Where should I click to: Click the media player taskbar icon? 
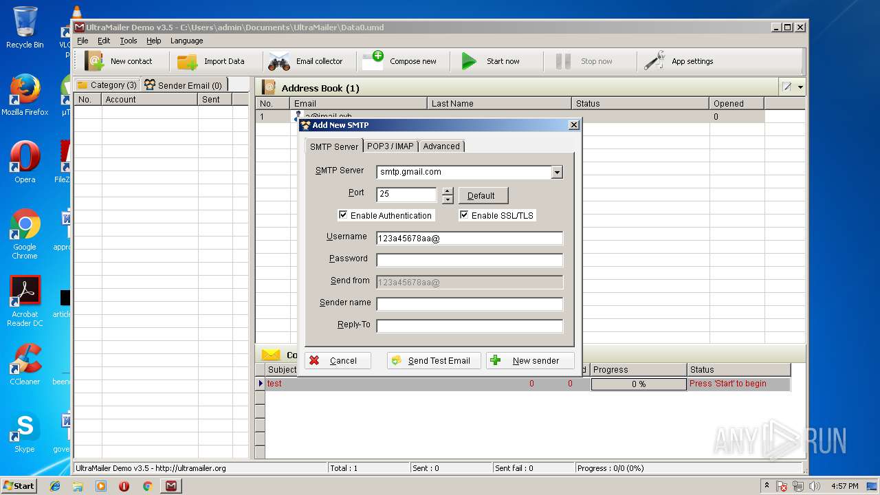101,486
